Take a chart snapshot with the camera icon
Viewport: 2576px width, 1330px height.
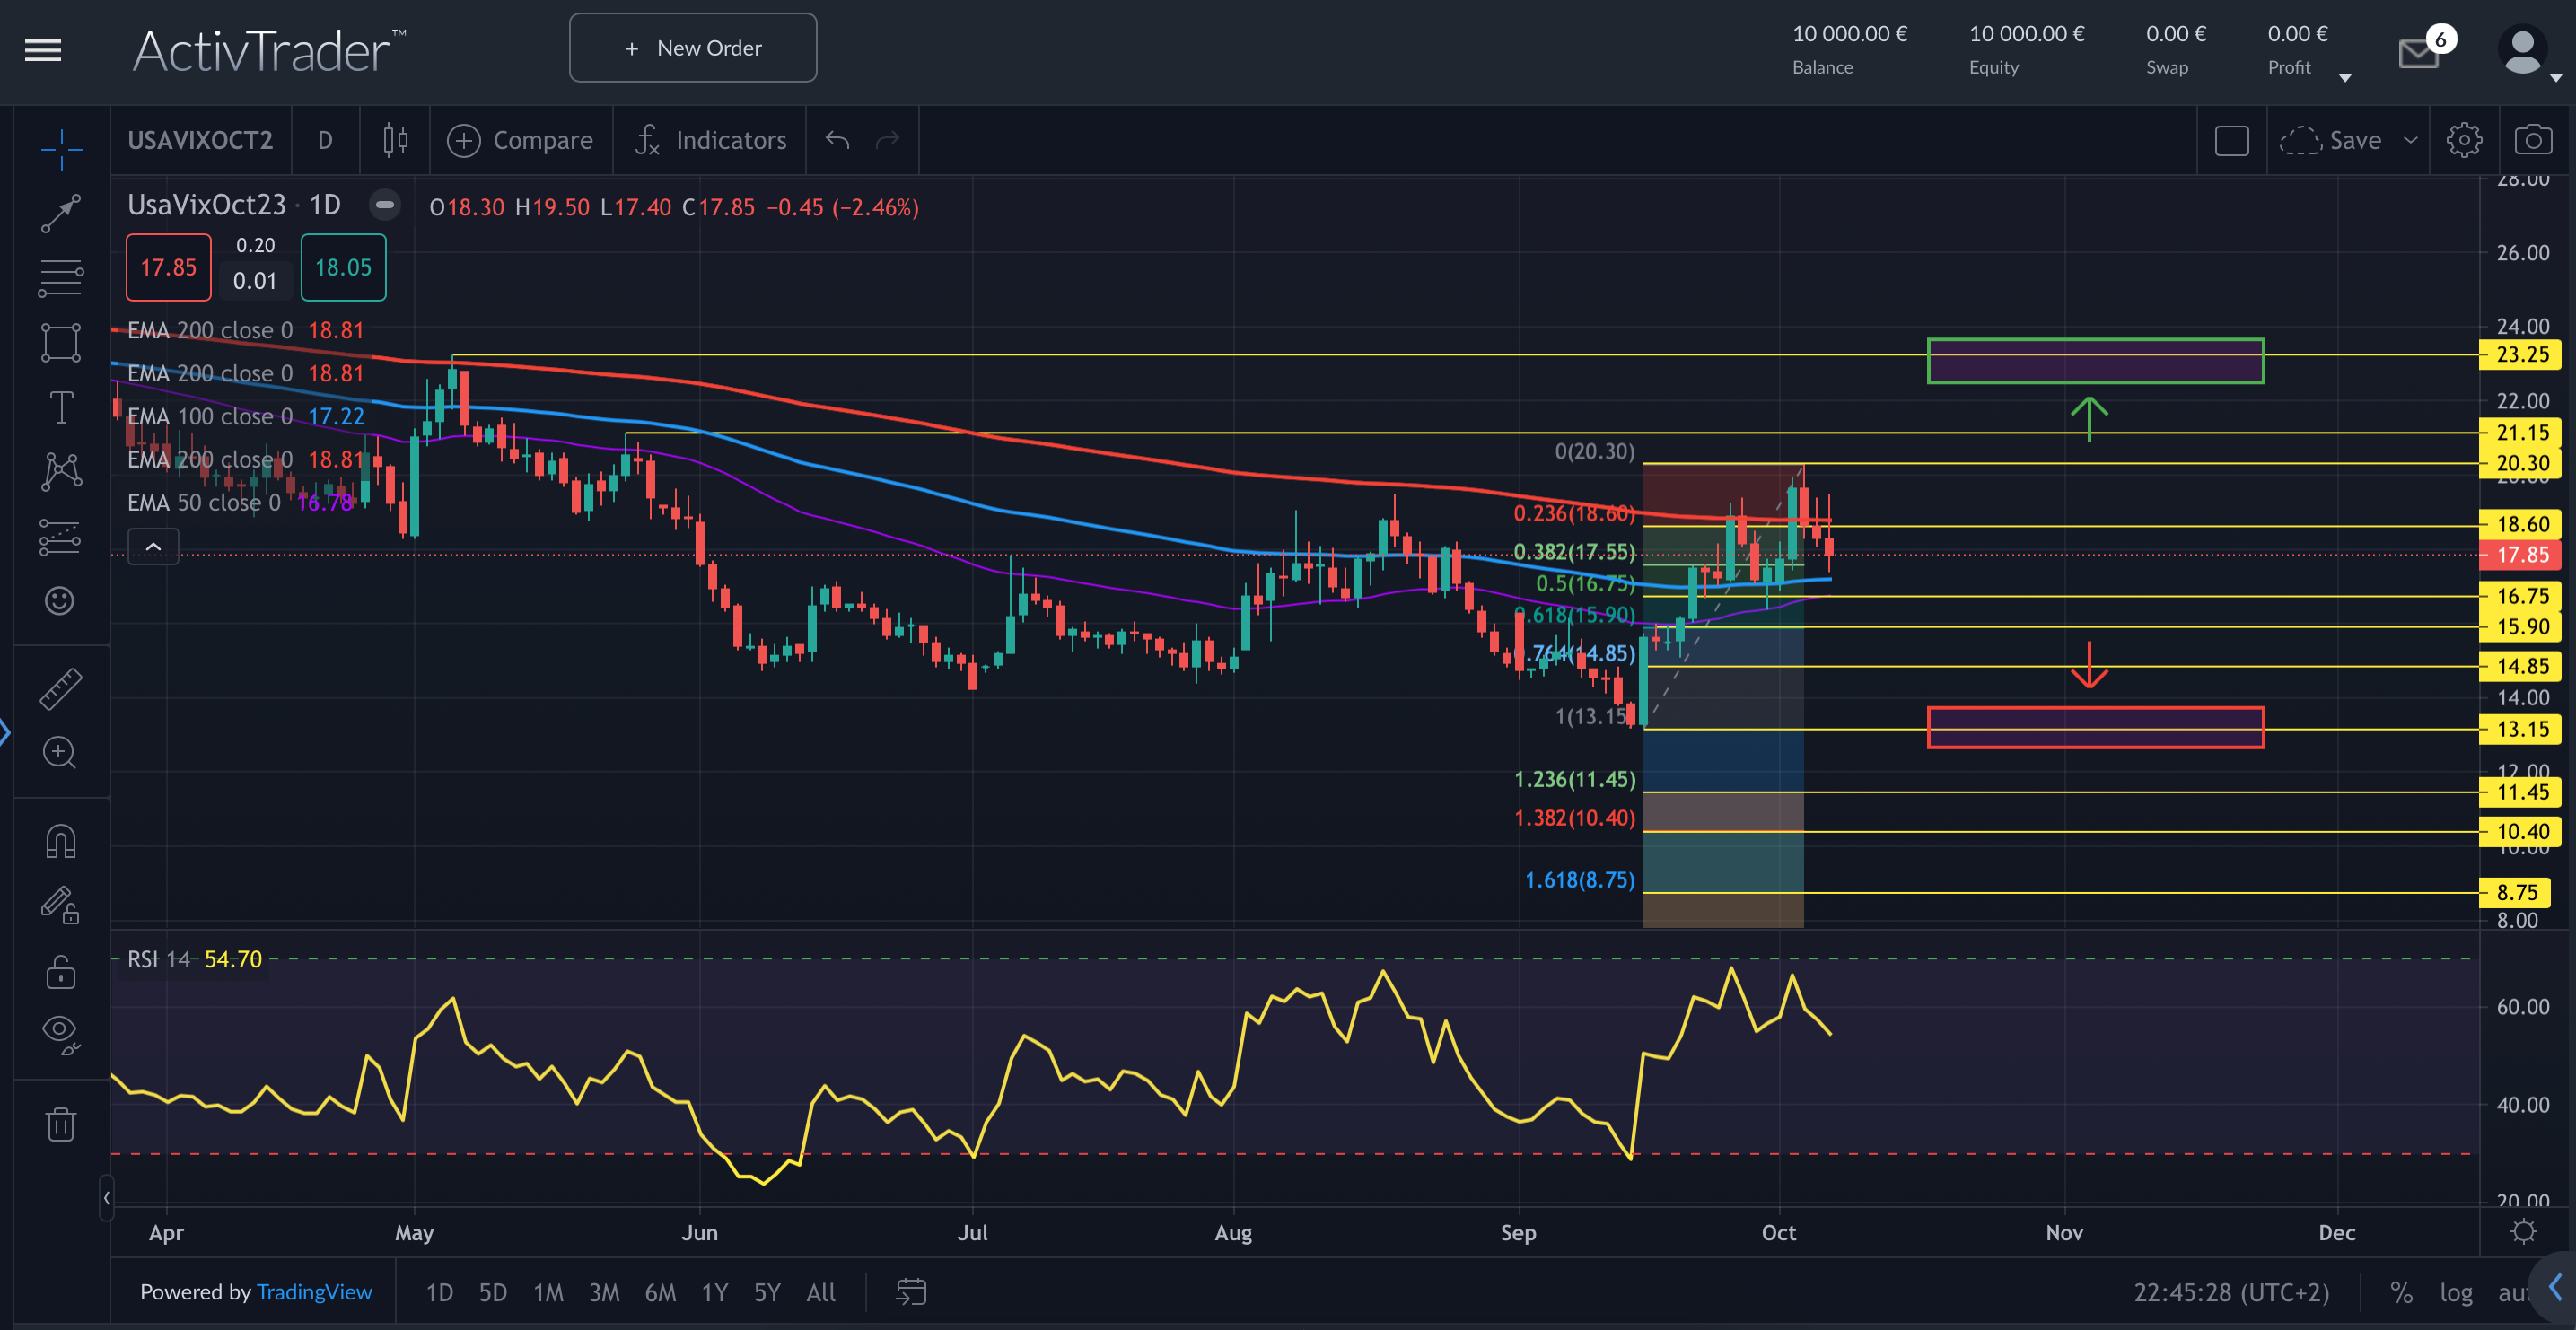coord(2533,140)
